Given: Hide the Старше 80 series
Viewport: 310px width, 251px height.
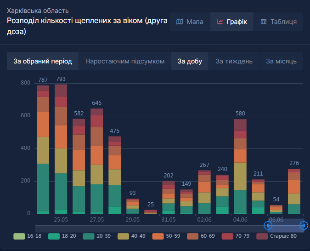Looking at the screenshot, I should [276, 236].
